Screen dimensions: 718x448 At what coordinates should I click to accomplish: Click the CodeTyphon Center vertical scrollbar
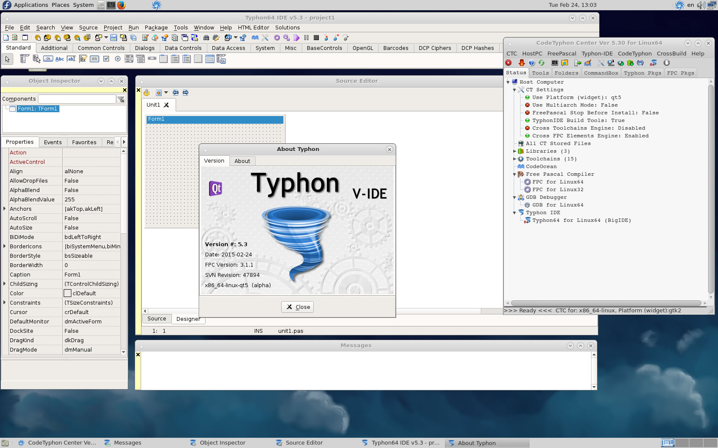(x=711, y=189)
